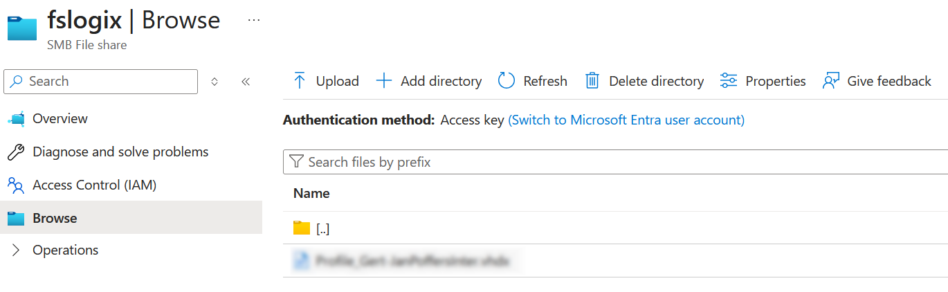Select the blurred Profile vhdx file row
Viewport: 948px width, 292px height.
pyautogui.click(x=412, y=261)
